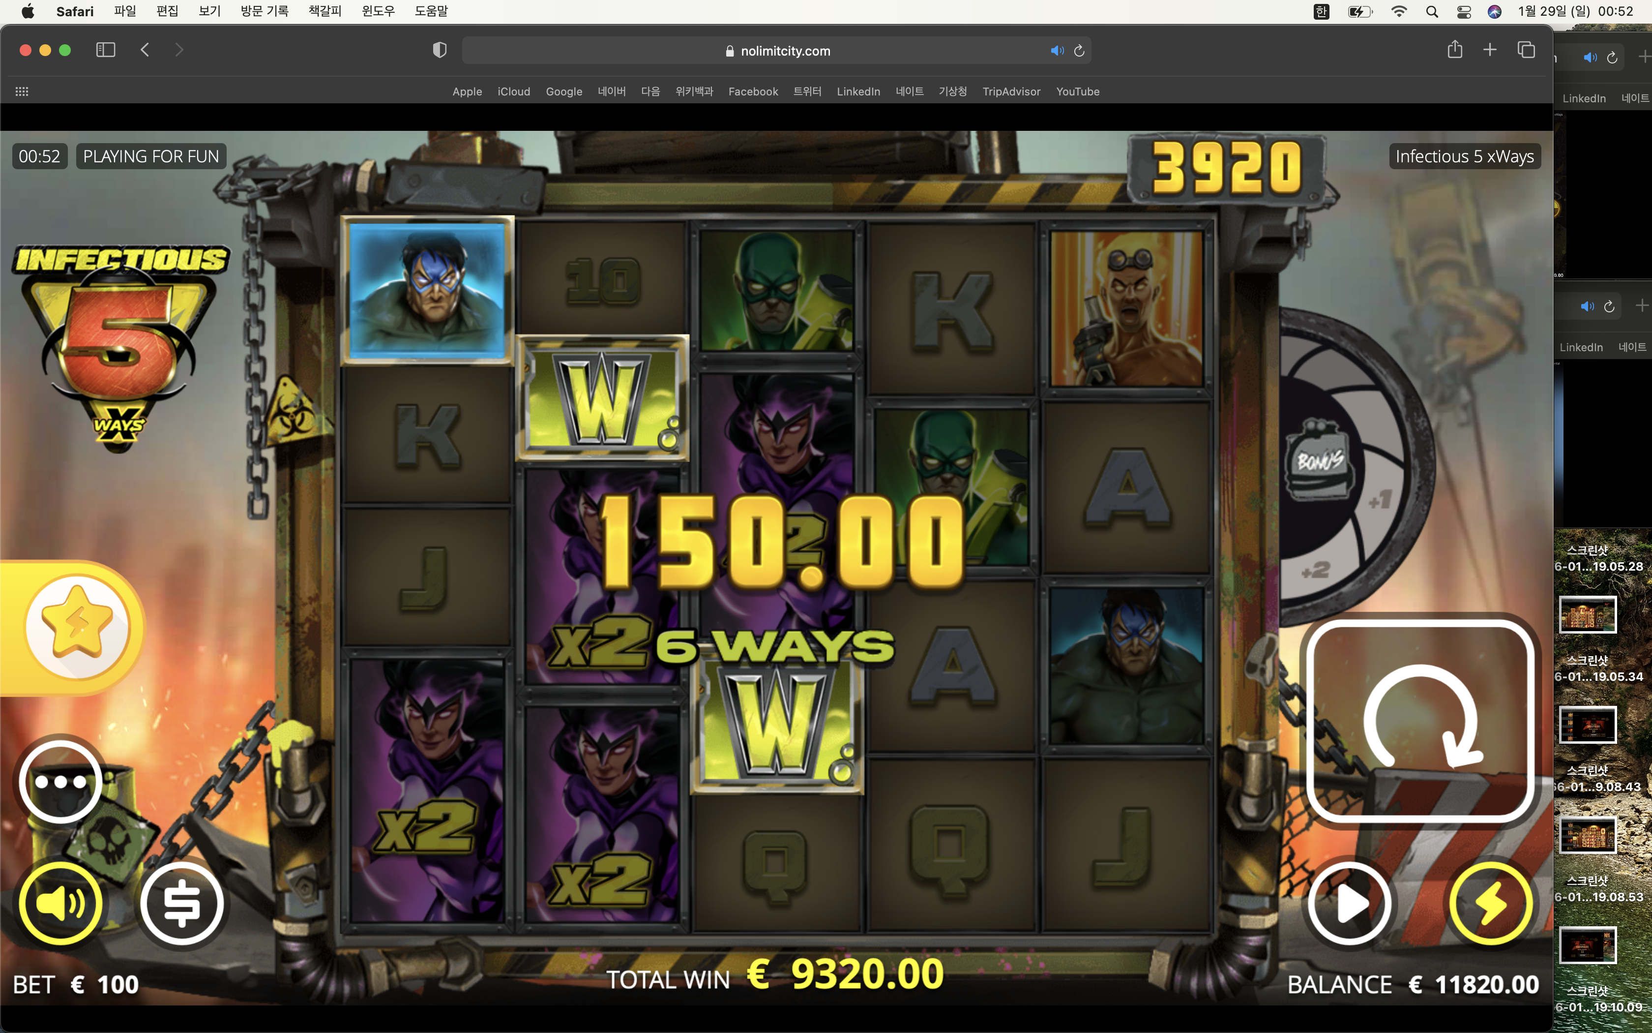Screen dimensions: 1652x1033
Task: Open the Safari menu
Action: click(x=75, y=11)
